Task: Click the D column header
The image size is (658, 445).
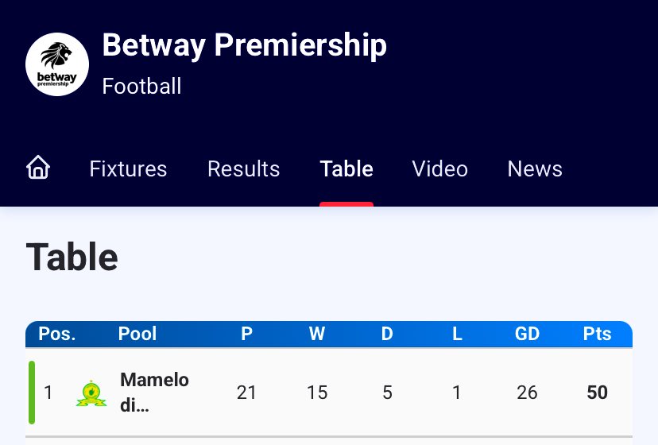Action: [387, 334]
